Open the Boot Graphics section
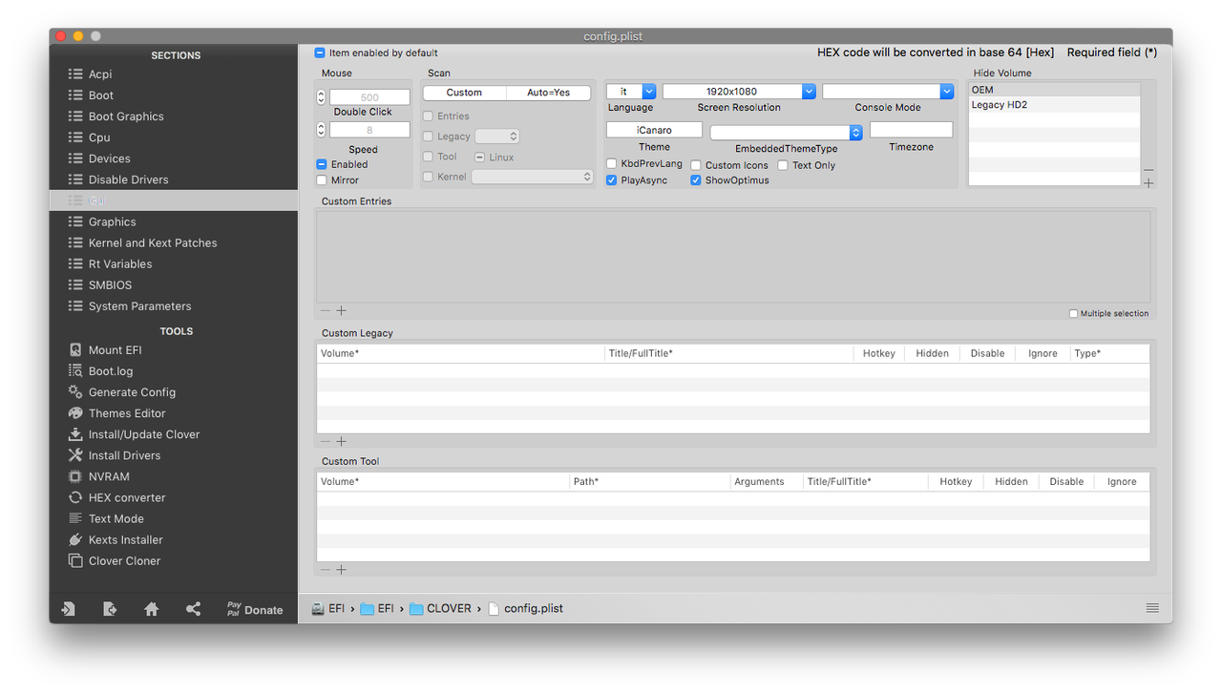1222x694 pixels. pos(126,116)
